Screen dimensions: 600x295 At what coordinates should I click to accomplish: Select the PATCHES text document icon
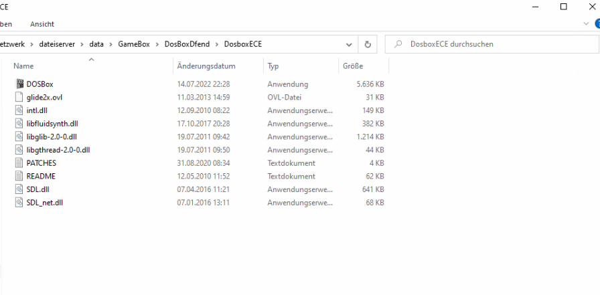pyautogui.click(x=19, y=163)
